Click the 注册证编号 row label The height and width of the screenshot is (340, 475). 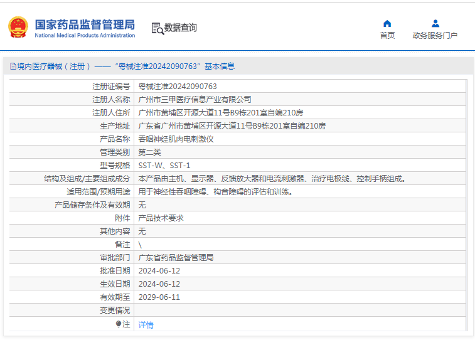pos(111,87)
